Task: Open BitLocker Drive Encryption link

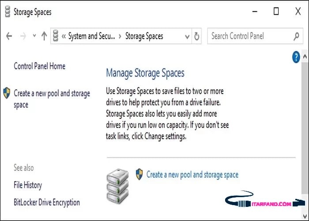Action: (x=47, y=202)
